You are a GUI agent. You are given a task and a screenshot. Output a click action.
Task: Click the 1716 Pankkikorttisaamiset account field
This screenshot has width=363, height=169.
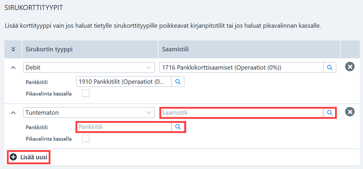coord(241,68)
